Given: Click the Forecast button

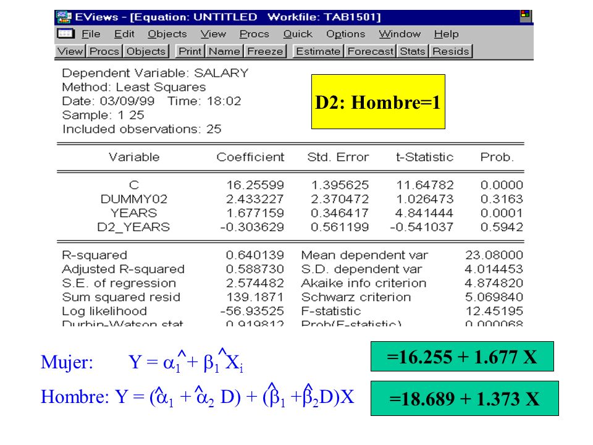Looking at the screenshot, I should (x=370, y=51).
